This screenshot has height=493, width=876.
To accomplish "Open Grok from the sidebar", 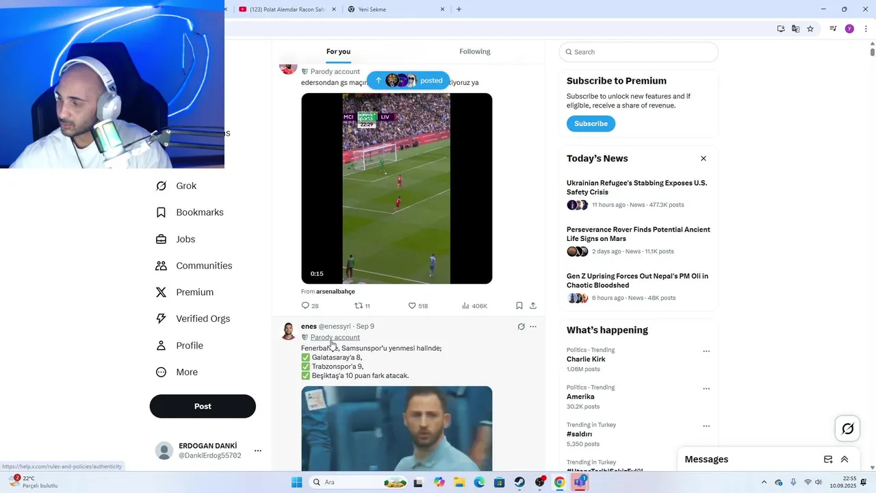I will tap(177, 186).
